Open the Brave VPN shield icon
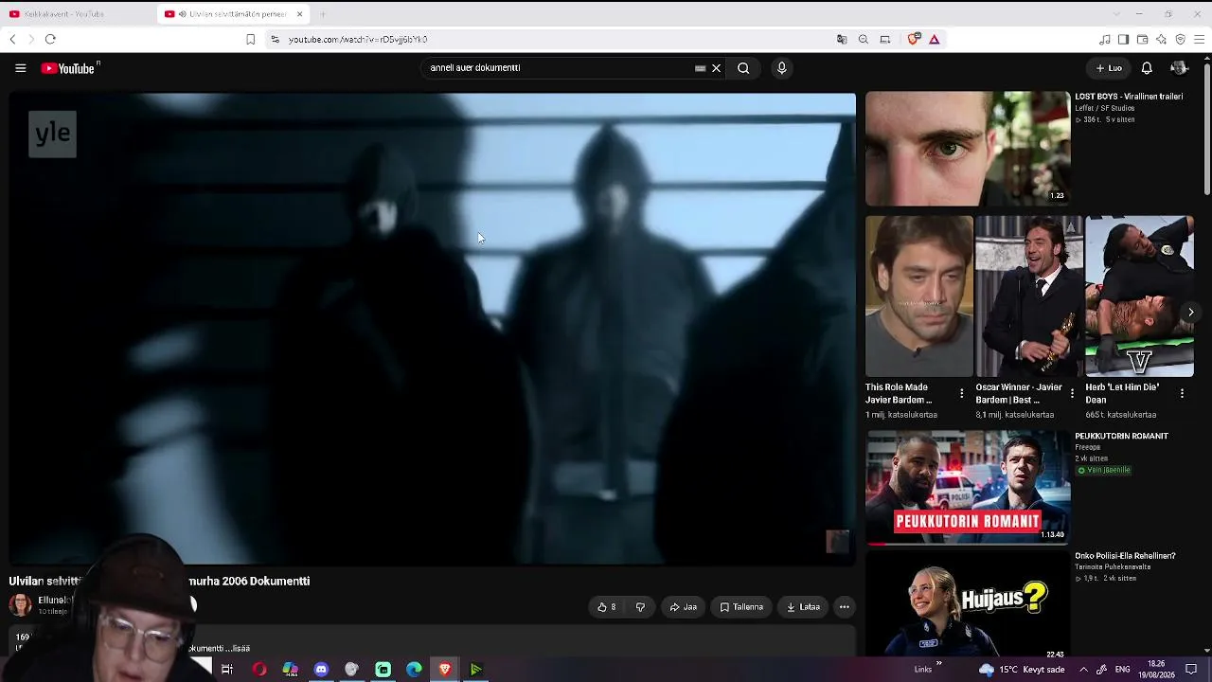Screen dimensions: 1212x682 click(x=1180, y=39)
